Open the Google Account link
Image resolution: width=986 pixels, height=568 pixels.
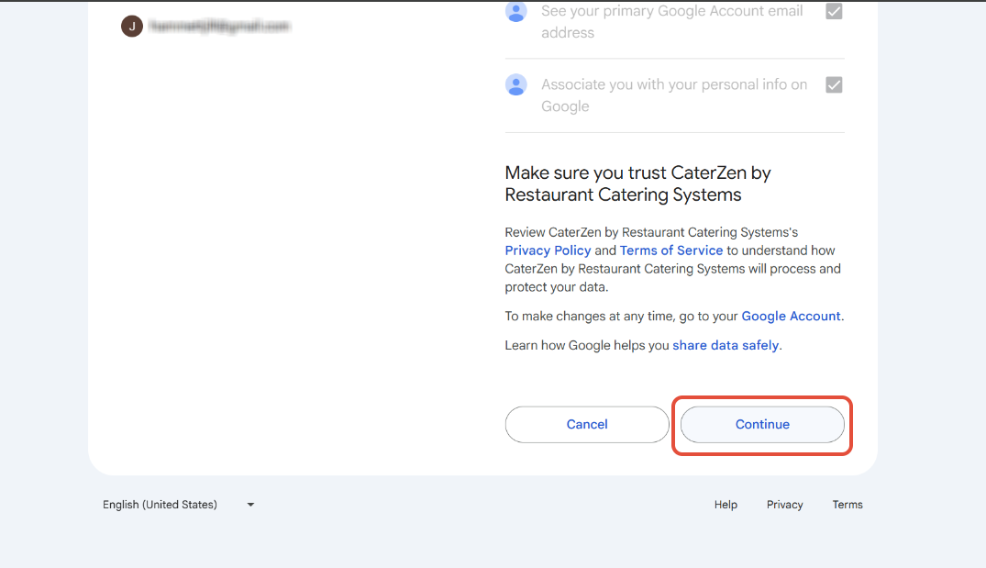[791, 316]
